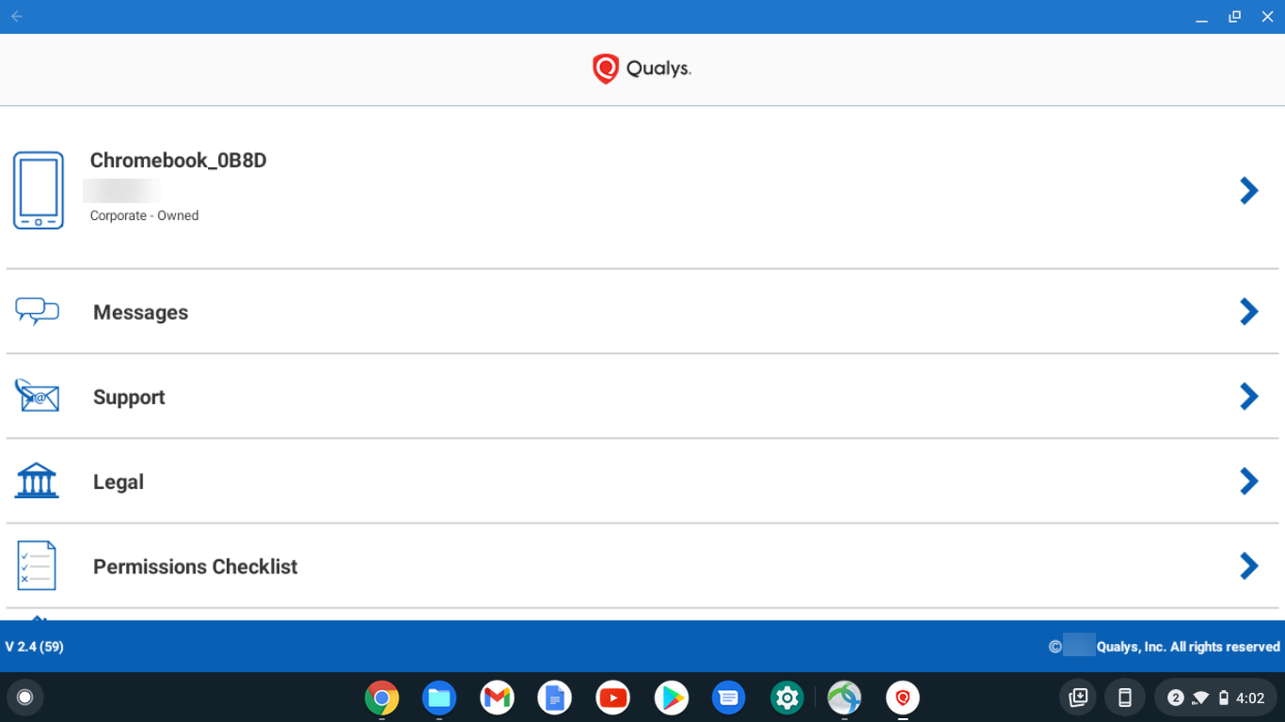Open the Phone Hub tray icon
The width and height of the screenshot is (1285, 722).
coord(1124,698)
